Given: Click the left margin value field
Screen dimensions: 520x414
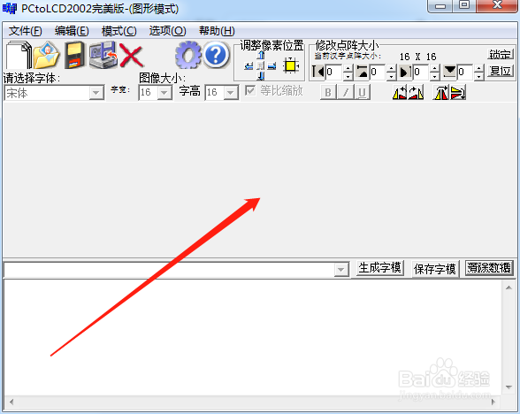Looking at the screenshot, I should 334,72.
